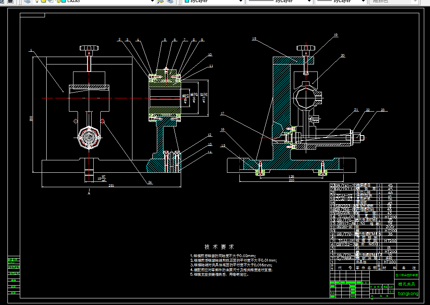The width and height of the screenshot is (430, 305).
Task: Select part balloon number 23
Action: tap(383, 110)
